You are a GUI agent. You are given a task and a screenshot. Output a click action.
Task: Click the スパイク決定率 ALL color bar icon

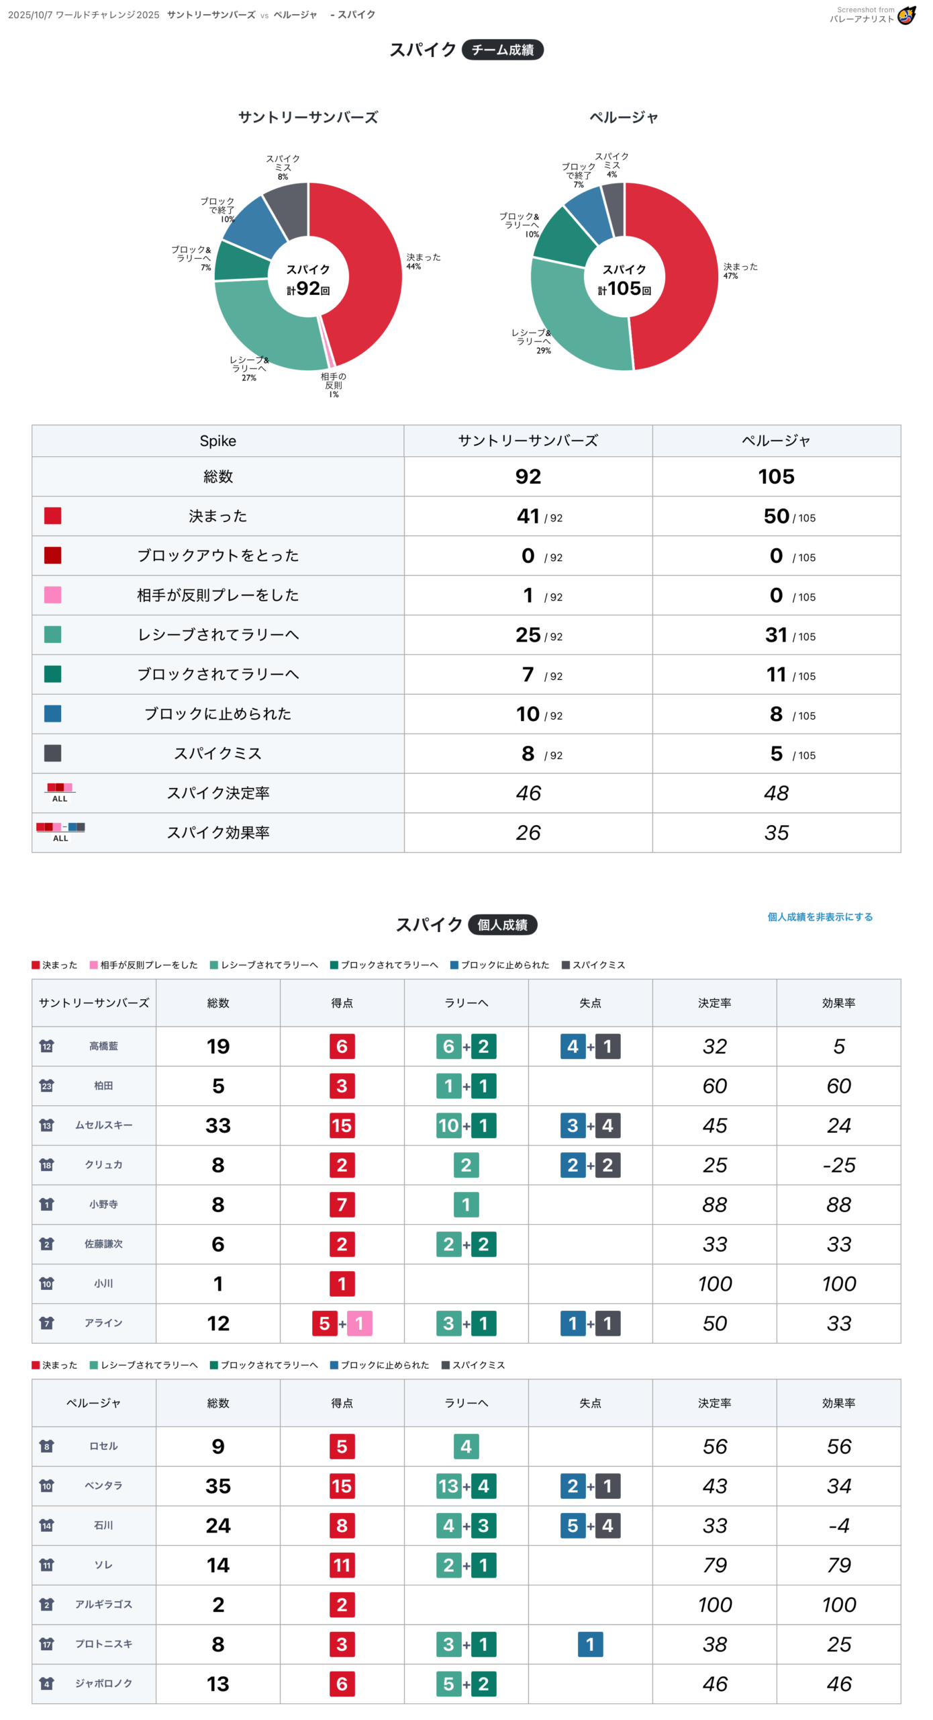(60, 791)
